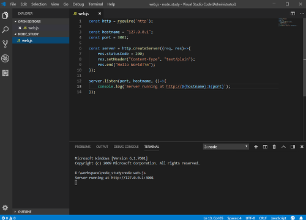Open web.js in the NODE_STUDY tree

[x=41, y=40]
